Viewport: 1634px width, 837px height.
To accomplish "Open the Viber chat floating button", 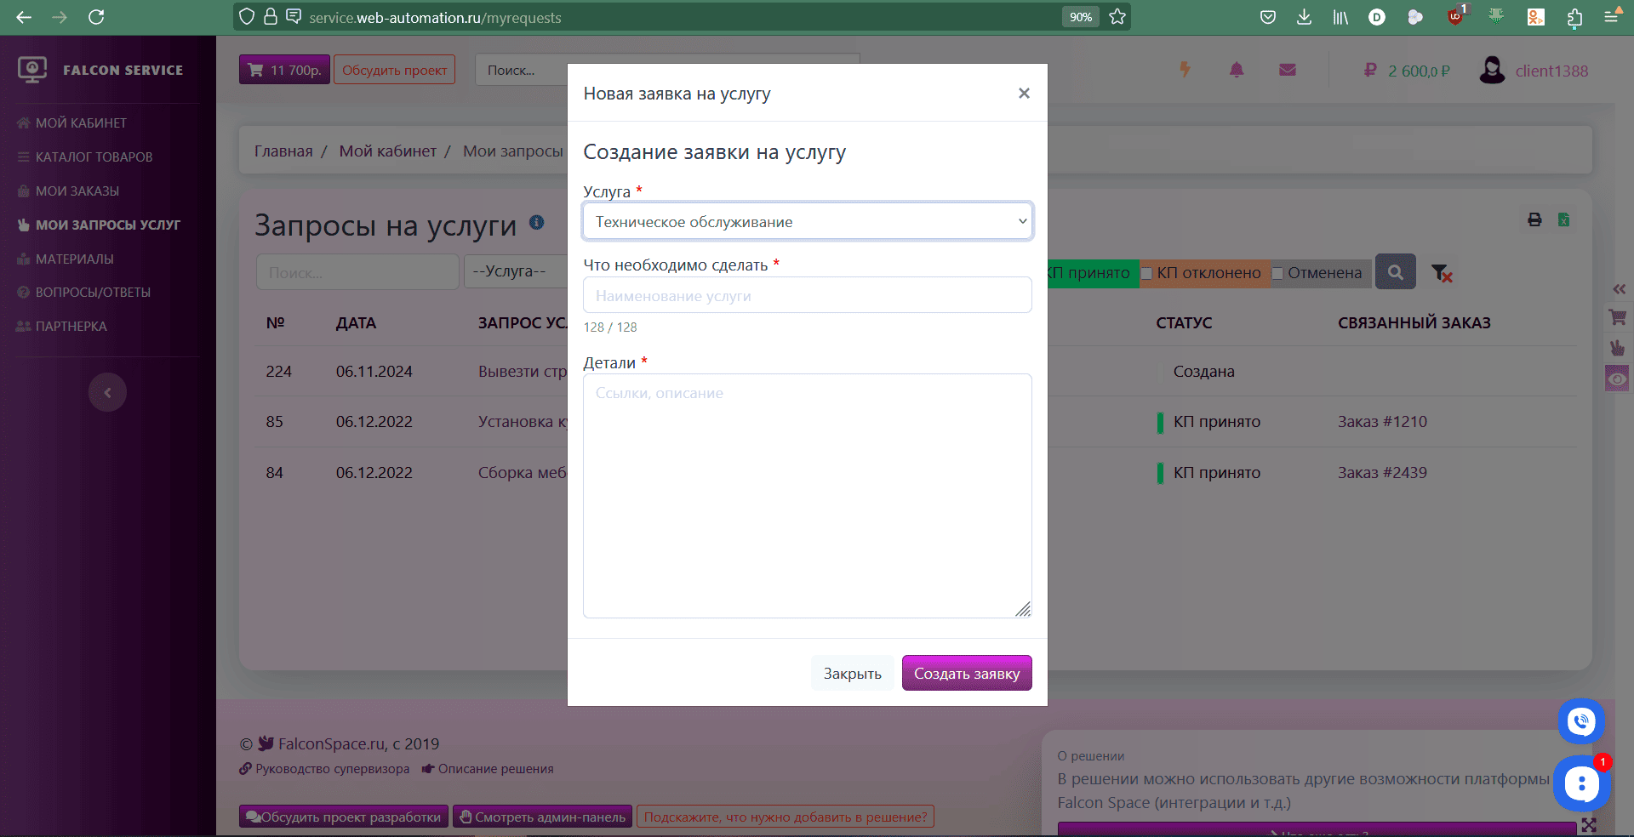I will click(x=1581, y=721).
